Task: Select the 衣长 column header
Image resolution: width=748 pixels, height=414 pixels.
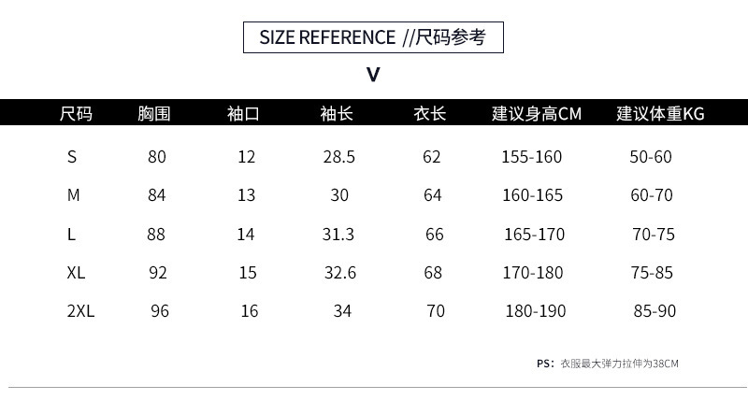Action: [x=430, y=114]
